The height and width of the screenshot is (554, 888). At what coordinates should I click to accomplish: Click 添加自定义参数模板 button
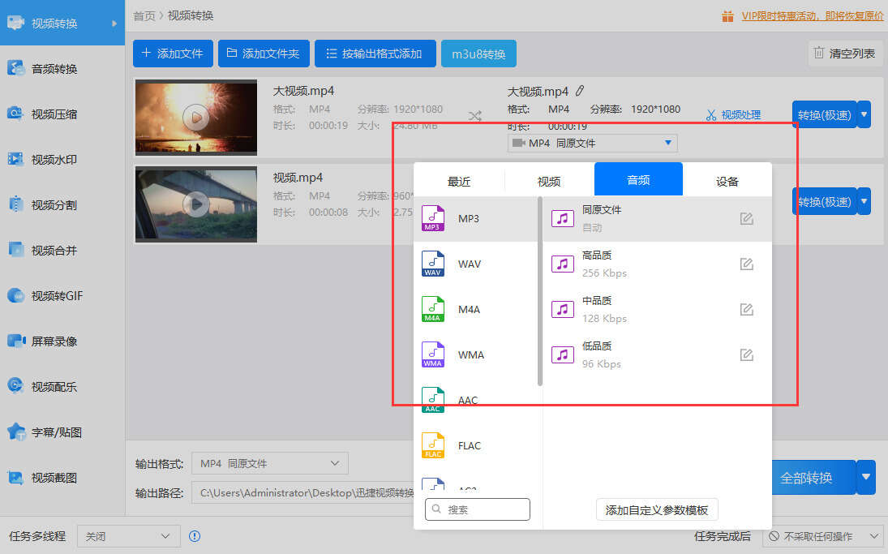(x=657, y=510)
